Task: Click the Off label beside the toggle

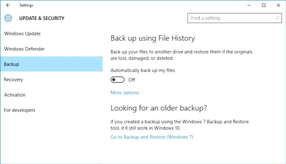Action: pyautogui.click(x=132, y=80)
